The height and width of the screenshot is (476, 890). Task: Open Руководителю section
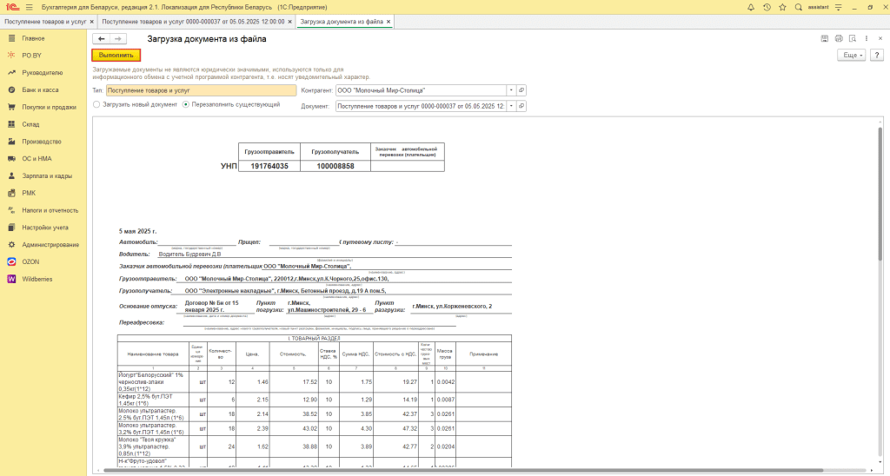[43, 73]
